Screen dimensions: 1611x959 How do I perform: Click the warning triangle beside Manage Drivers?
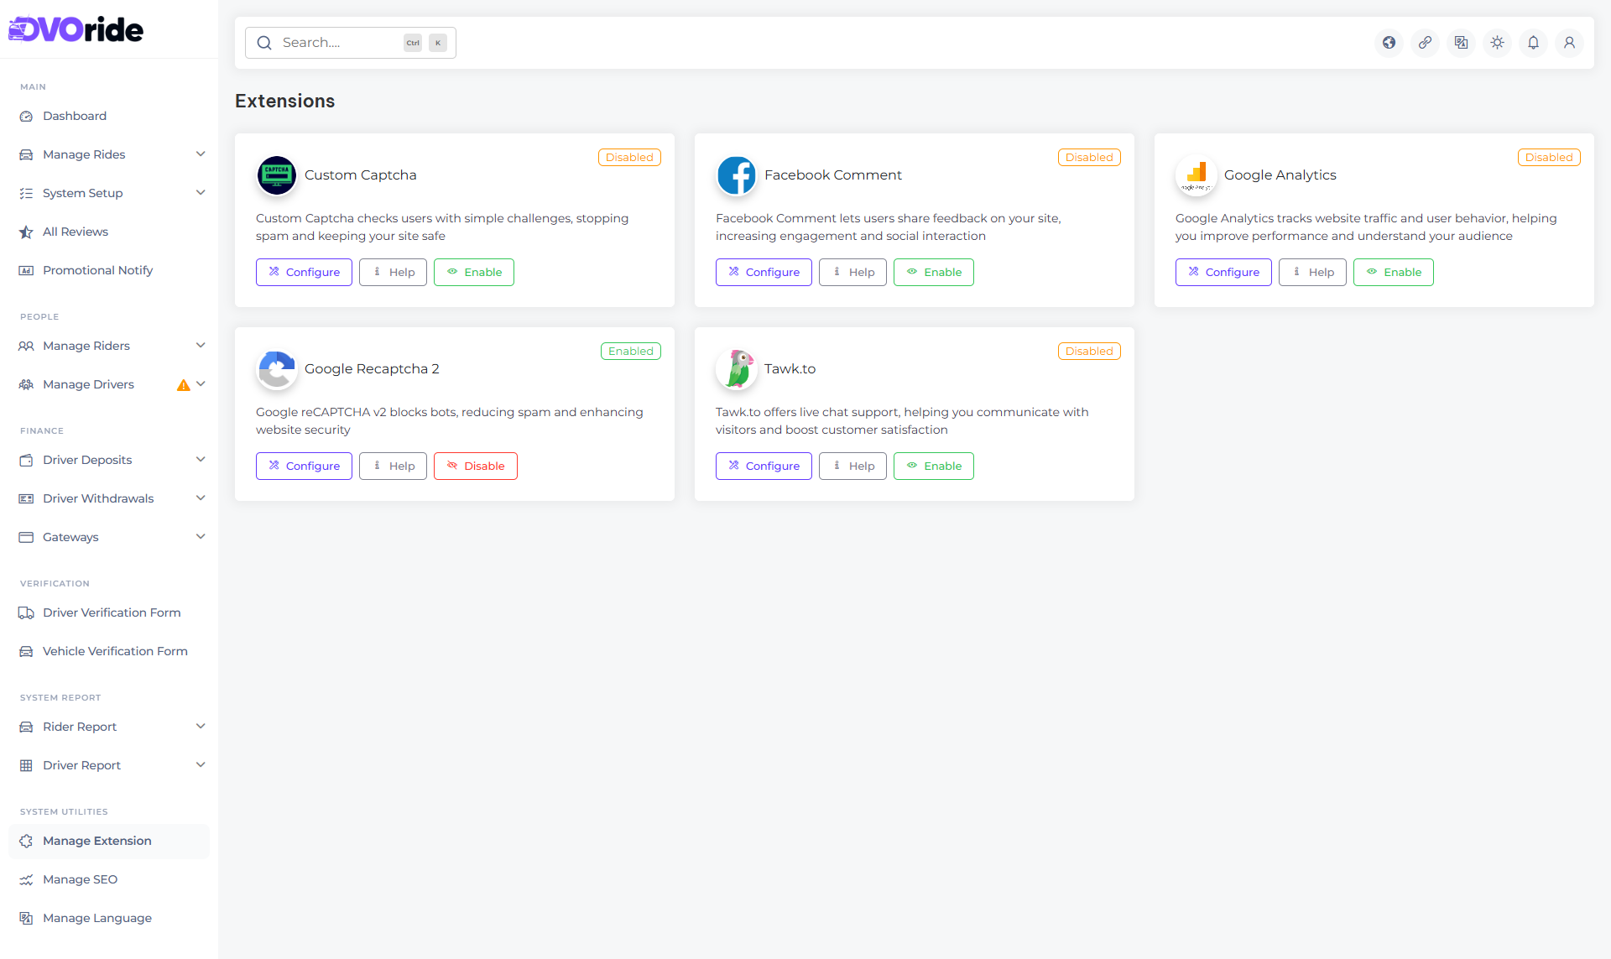(x=183, y=385)
